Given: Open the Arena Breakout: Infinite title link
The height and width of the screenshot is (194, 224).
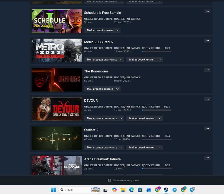Looking at the screenshot, I should tap(102, 159).
